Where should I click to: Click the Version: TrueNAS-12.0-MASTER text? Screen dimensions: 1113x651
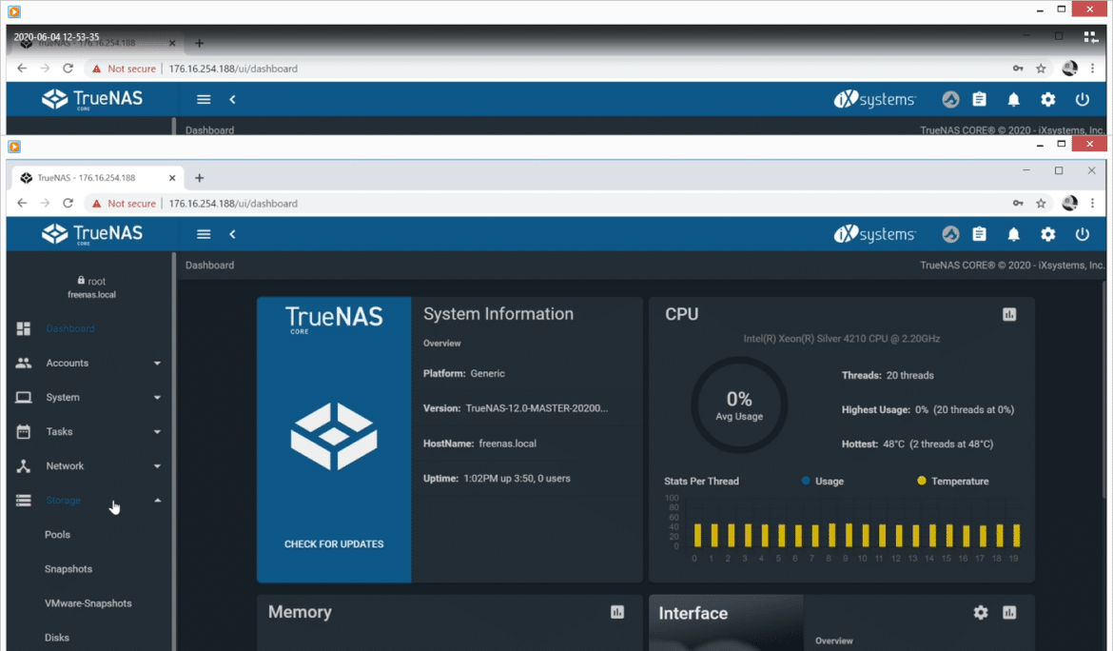516,408
